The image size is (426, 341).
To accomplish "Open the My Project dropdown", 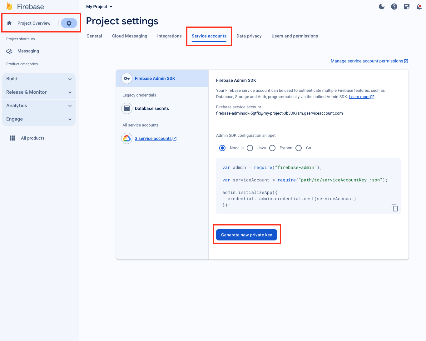I will [99, 7].
